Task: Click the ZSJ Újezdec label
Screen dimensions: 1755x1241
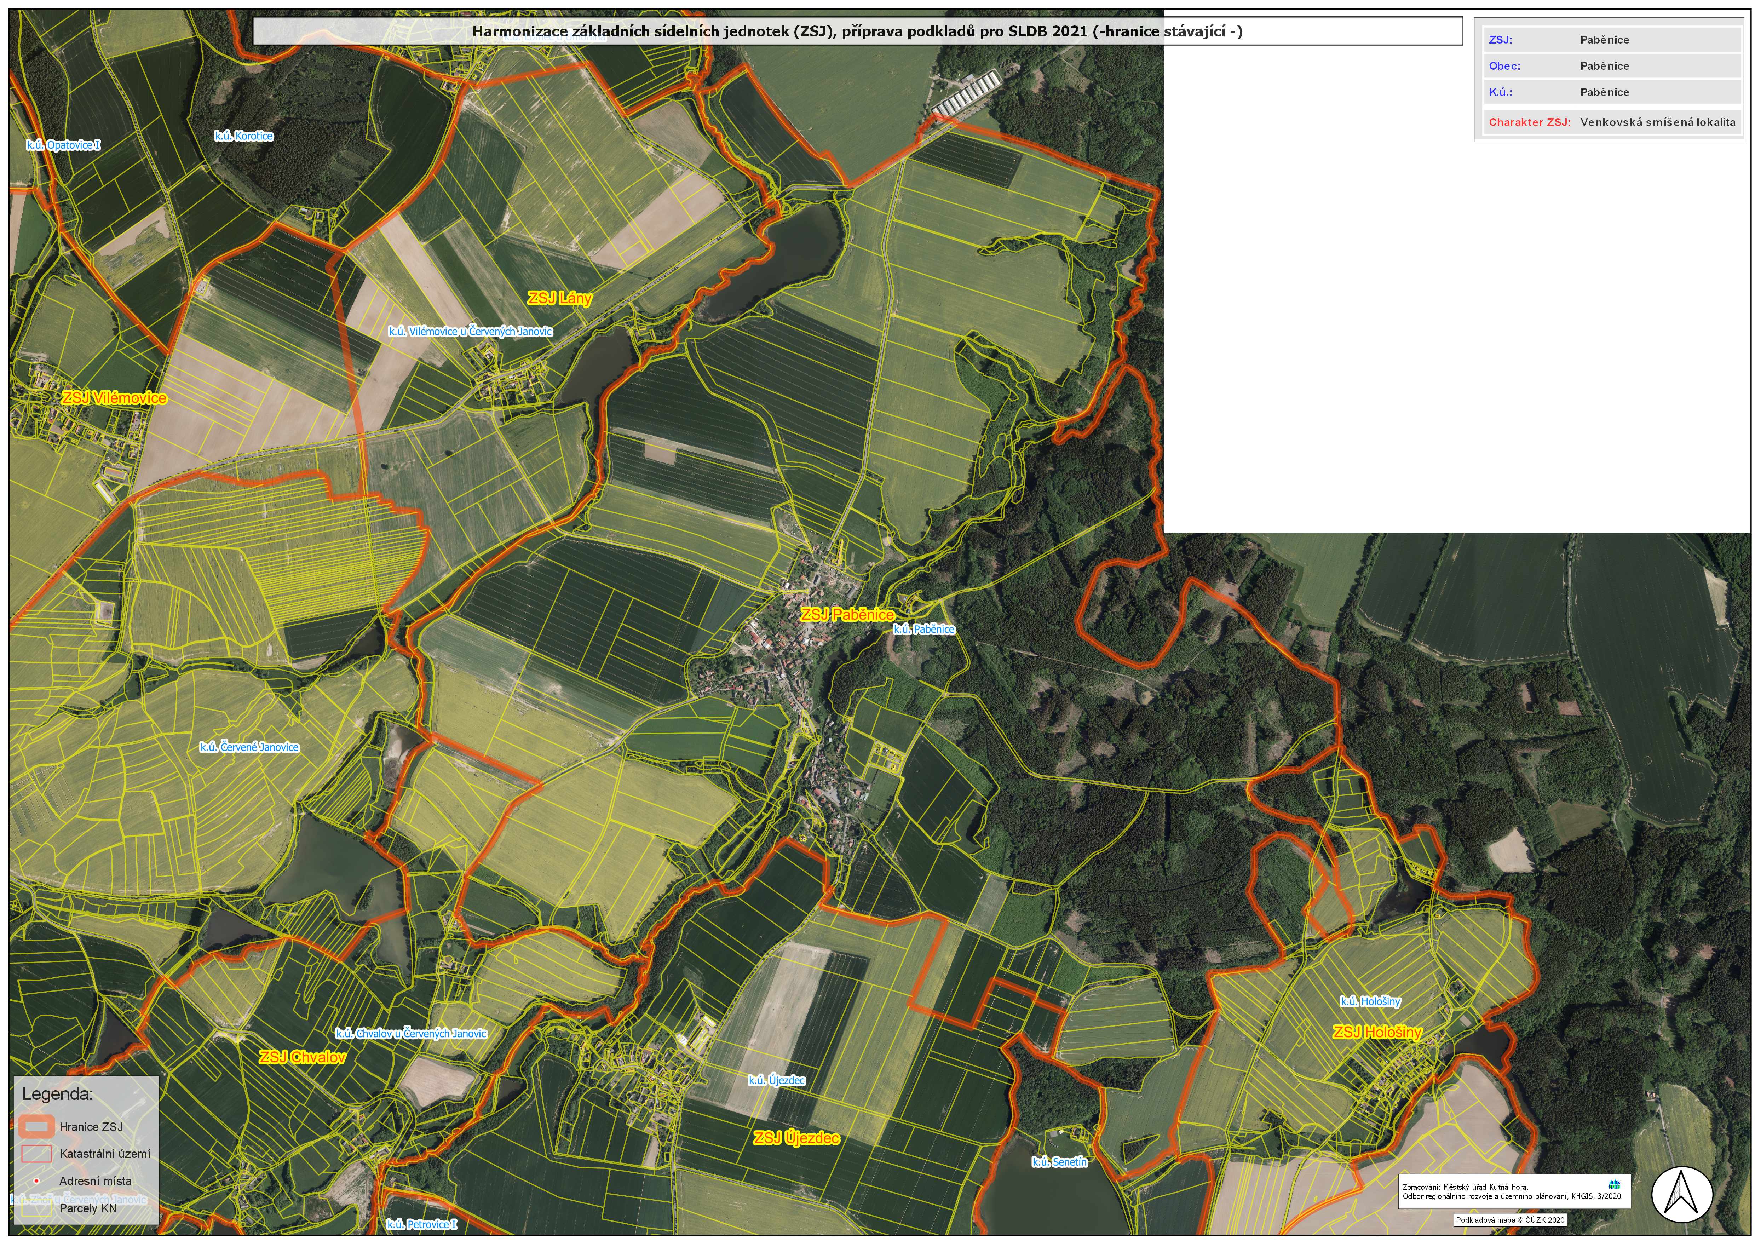Action: click(x=796, y=1138)
